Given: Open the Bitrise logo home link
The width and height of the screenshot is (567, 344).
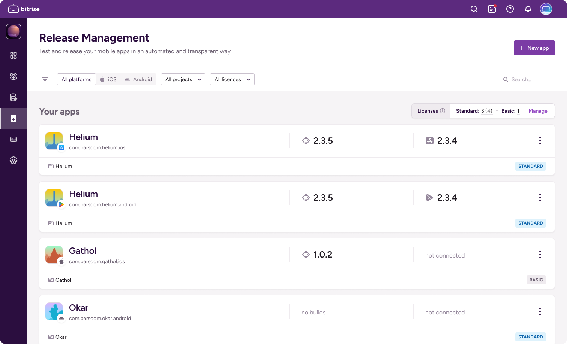Looking at the screenshot, I should point(24,9).
